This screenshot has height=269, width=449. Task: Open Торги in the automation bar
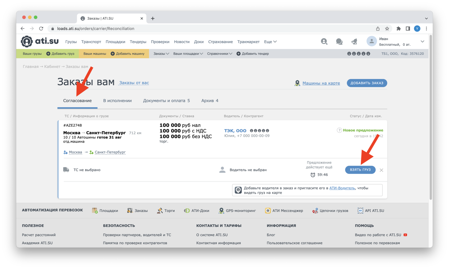166,211
